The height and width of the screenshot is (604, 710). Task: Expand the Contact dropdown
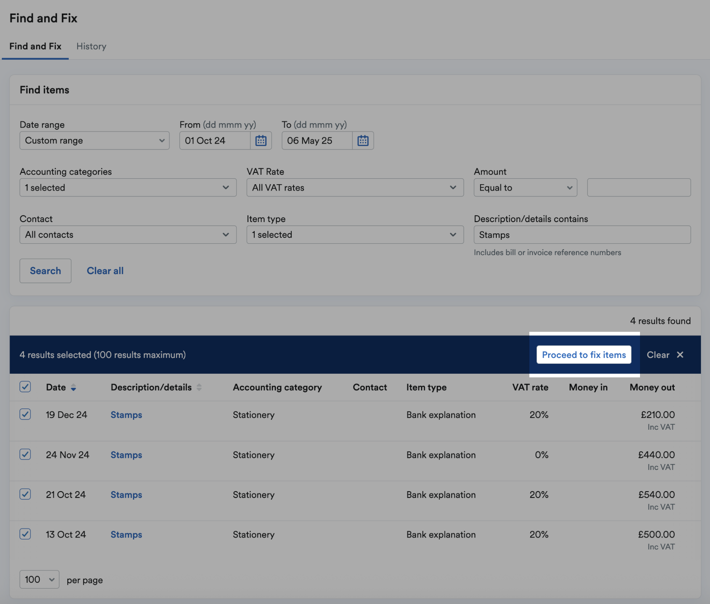pyautogui.click(x=128, y=235)
